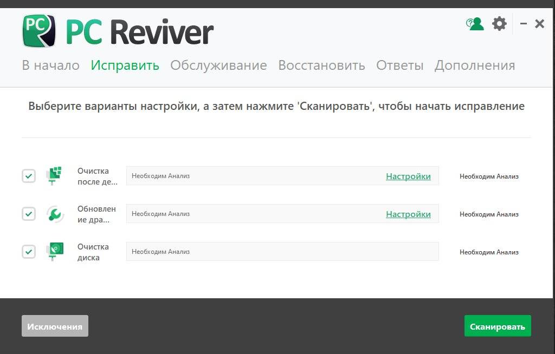
Task: Click the 'Очистка диска' label
Action: tap(93, 252)
